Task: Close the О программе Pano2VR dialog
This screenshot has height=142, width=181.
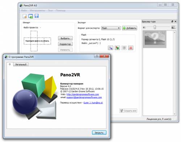Action: tap(104, 56)
